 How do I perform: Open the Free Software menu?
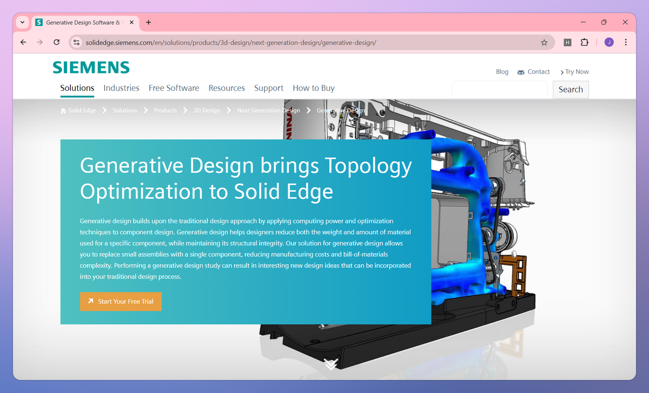174,88
